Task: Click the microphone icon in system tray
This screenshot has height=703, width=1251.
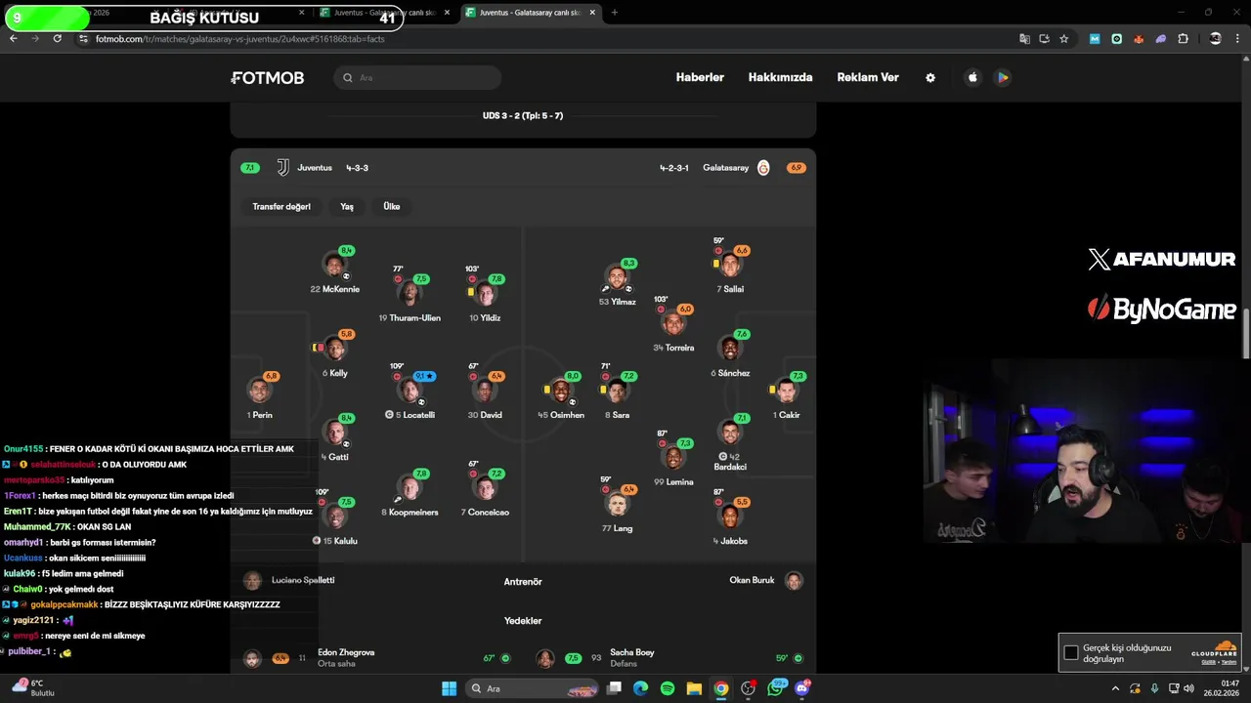Action: pos(1153,688)
